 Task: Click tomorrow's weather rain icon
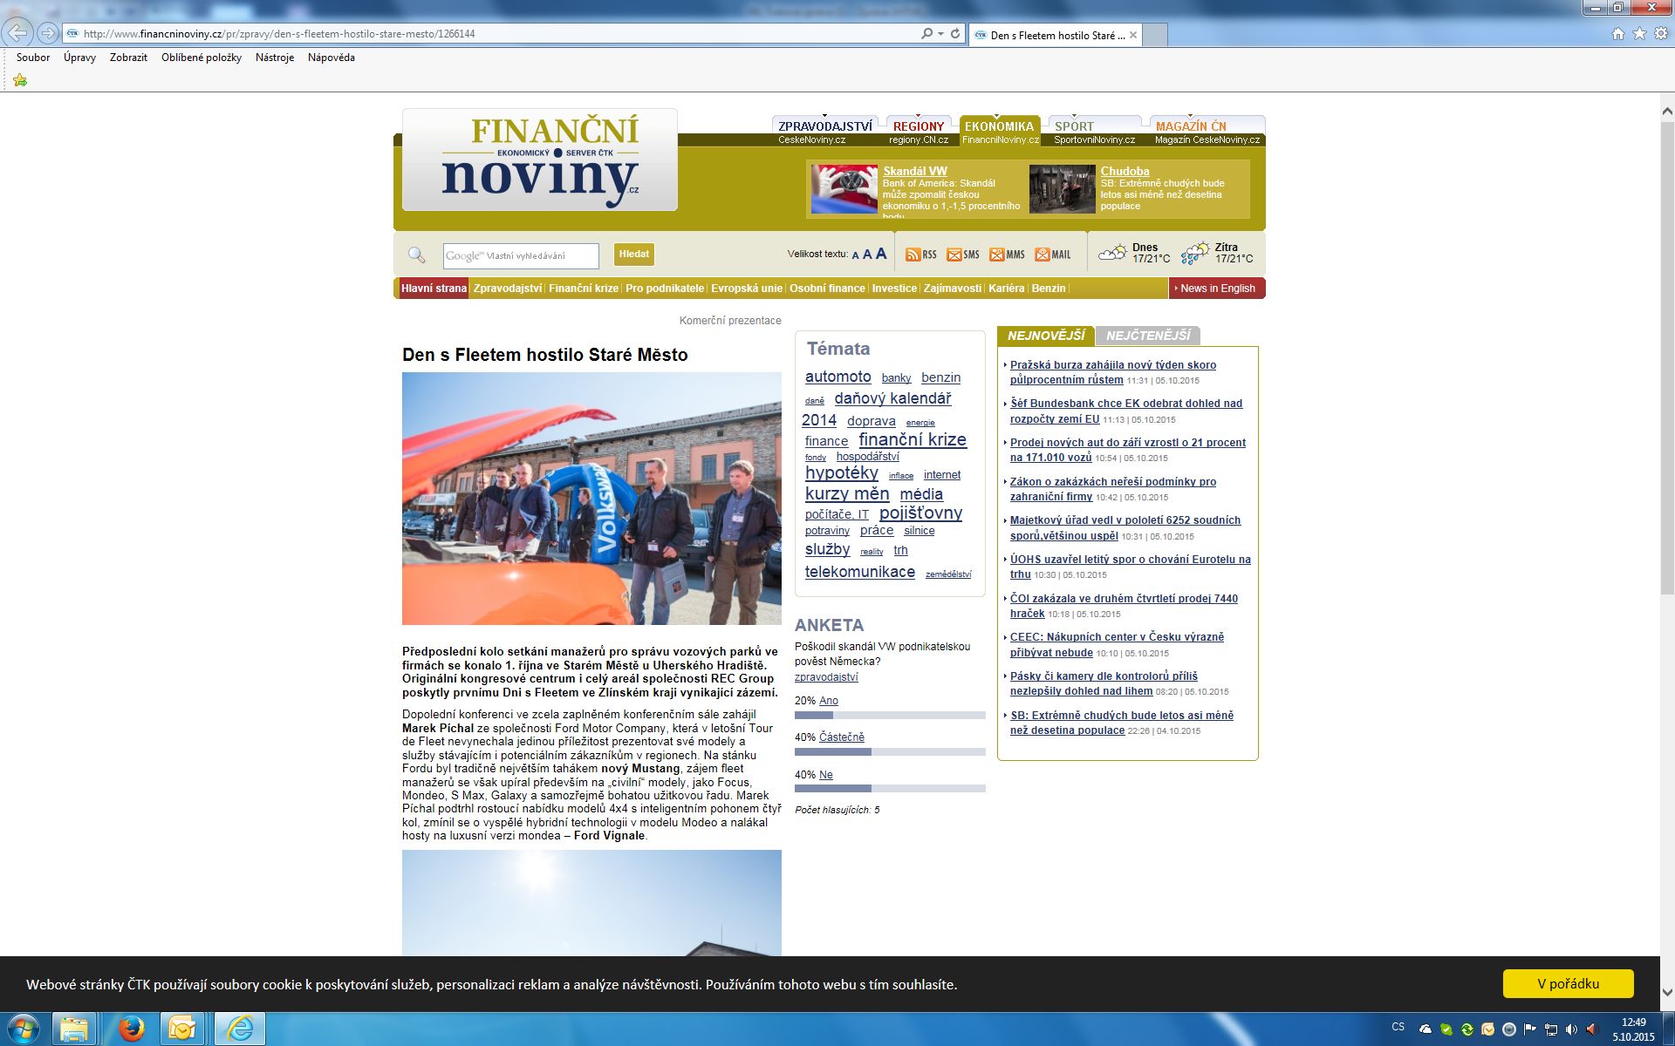[1195, 253]
